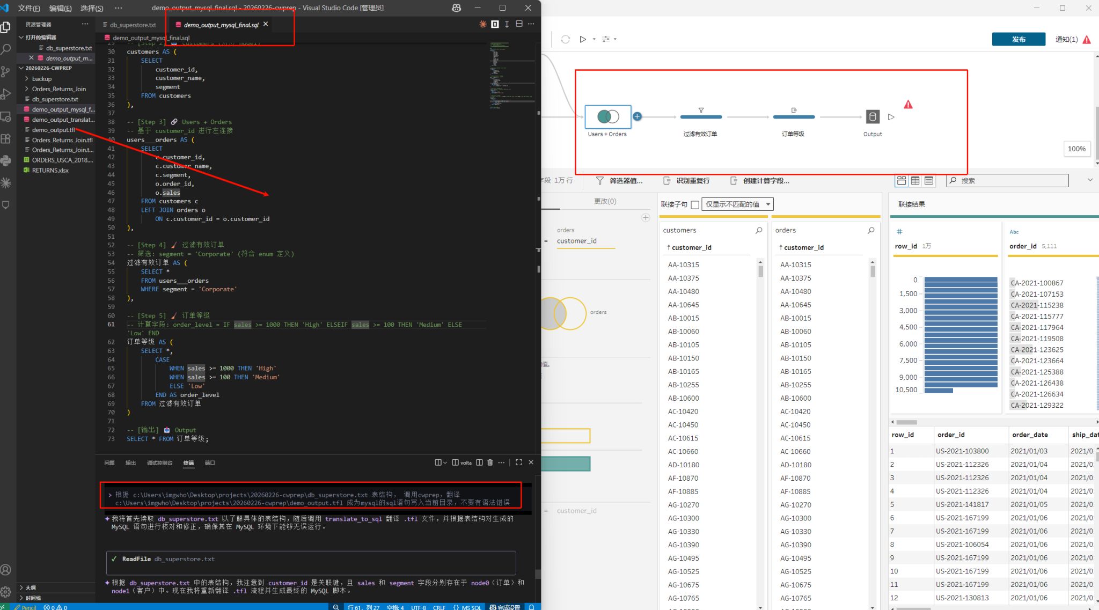This screenshot has height=610, width=1099.
Task: Open Accounts icon in VS Code activity bar
Action: [x=6, y=570]
